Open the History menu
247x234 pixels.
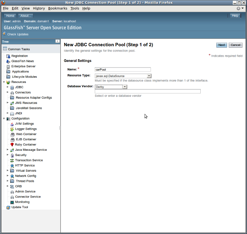click(39, 8)
